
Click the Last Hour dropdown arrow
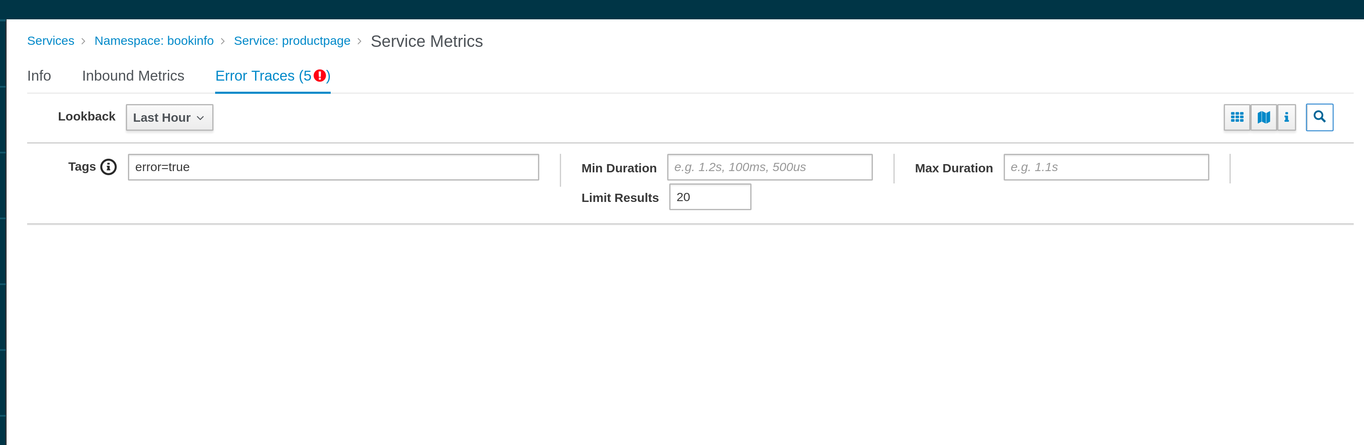pos(200,118)
